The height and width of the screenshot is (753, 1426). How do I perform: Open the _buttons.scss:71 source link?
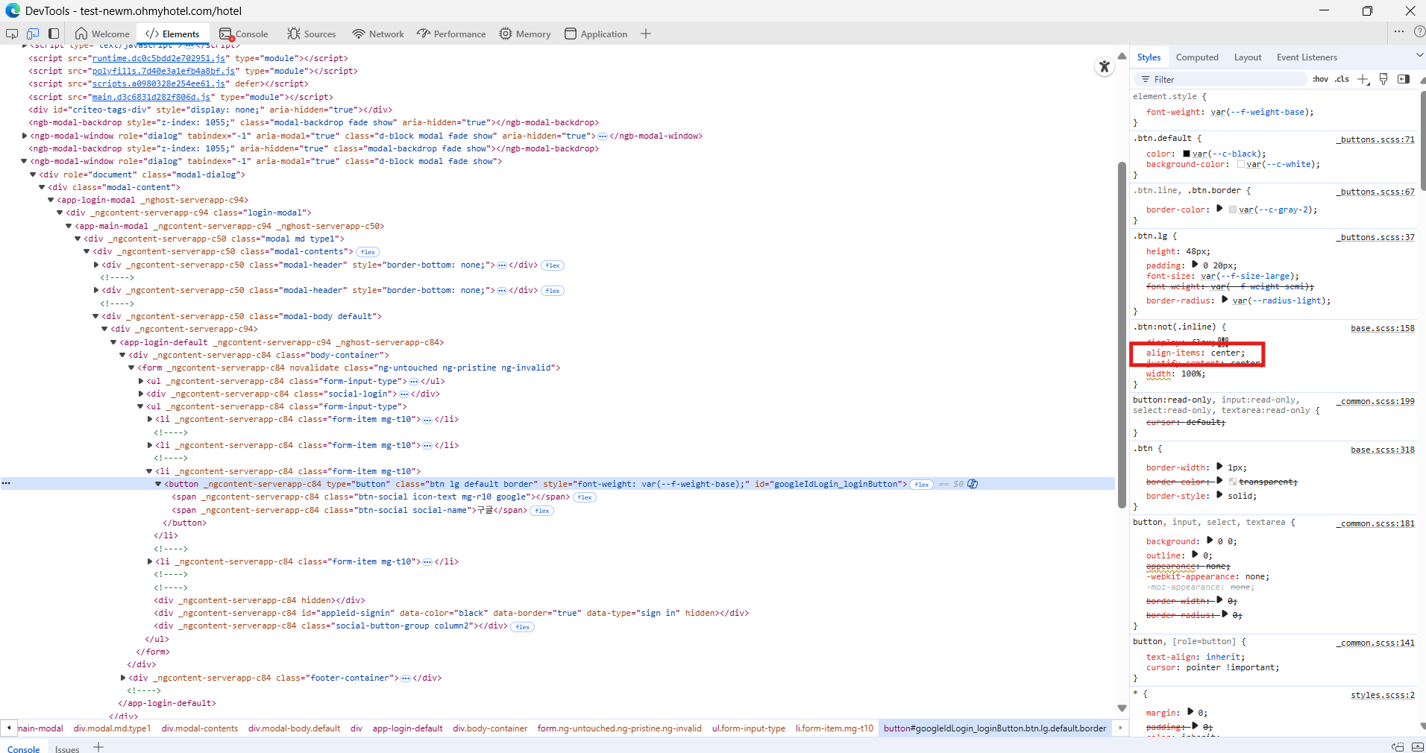pos(1376,139)
